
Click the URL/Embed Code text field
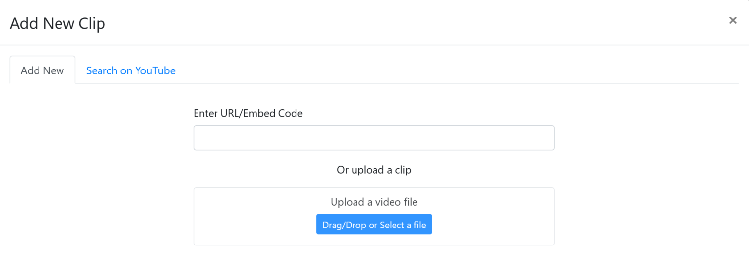tap(374, 138)
